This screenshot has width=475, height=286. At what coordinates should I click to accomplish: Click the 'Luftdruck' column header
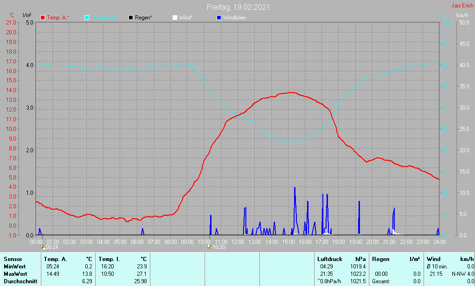click(x=330, y=259)
